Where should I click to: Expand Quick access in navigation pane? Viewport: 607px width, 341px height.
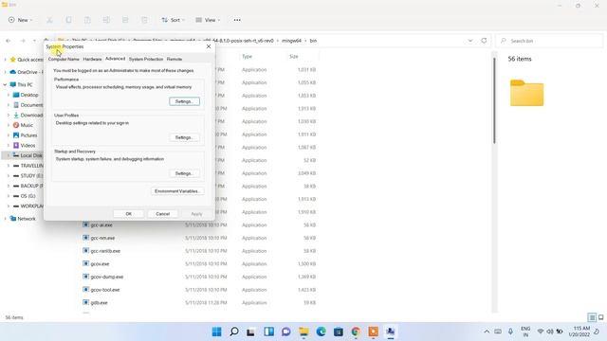(5, 60)
